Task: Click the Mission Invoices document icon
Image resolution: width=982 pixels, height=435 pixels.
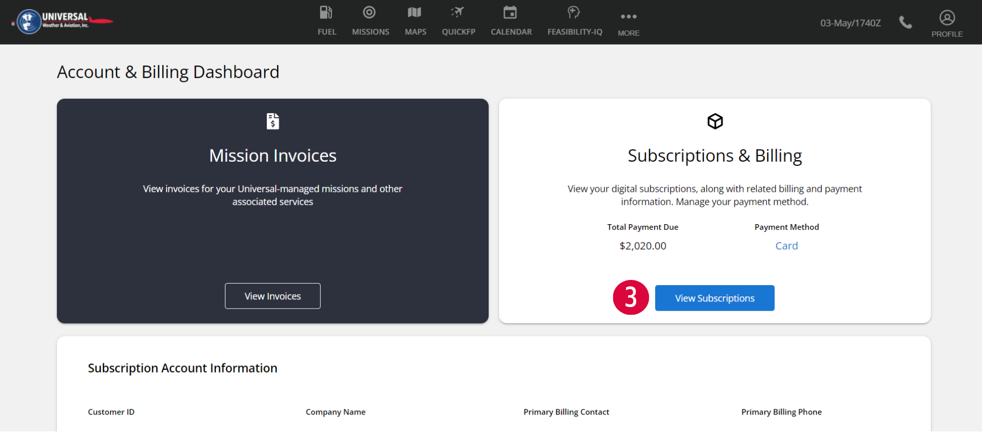Action: tap(273, 121)
